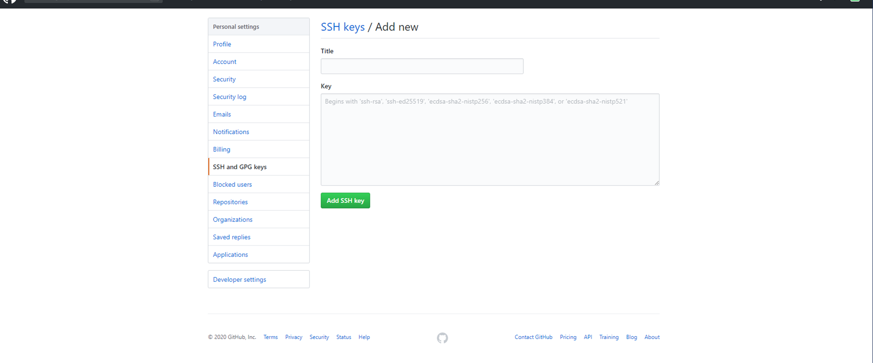The width and height of the screenshot is (873, 363).
Task: Click the '© 2020 GitHub, Inc.' text
Action: (x=232, y=337)
